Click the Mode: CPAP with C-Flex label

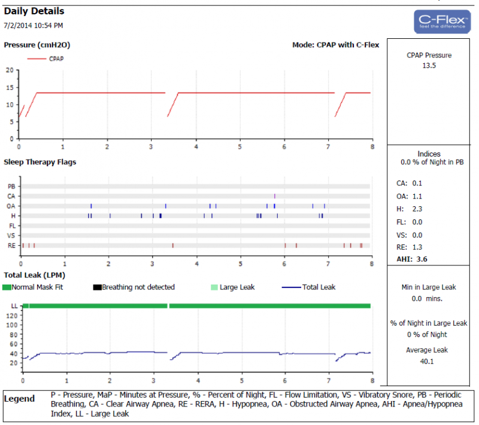point(335,45)
